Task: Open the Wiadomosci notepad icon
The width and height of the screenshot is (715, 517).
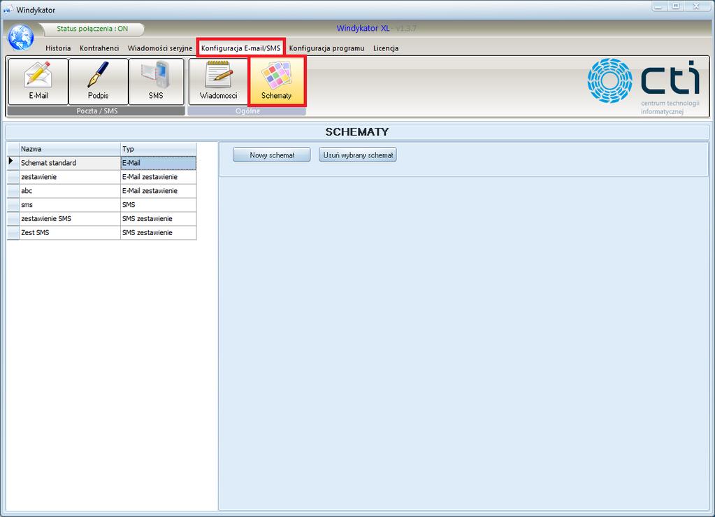Action: coord(219,81)
